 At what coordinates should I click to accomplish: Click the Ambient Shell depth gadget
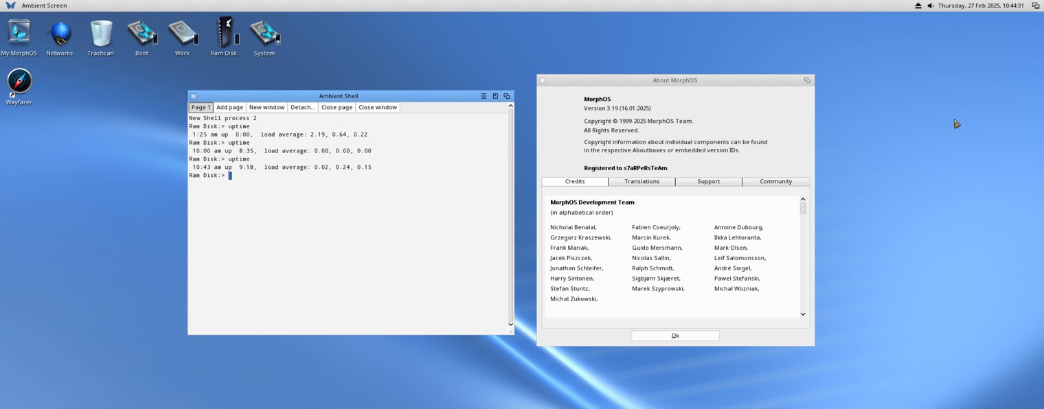click(x=507, y=96)
